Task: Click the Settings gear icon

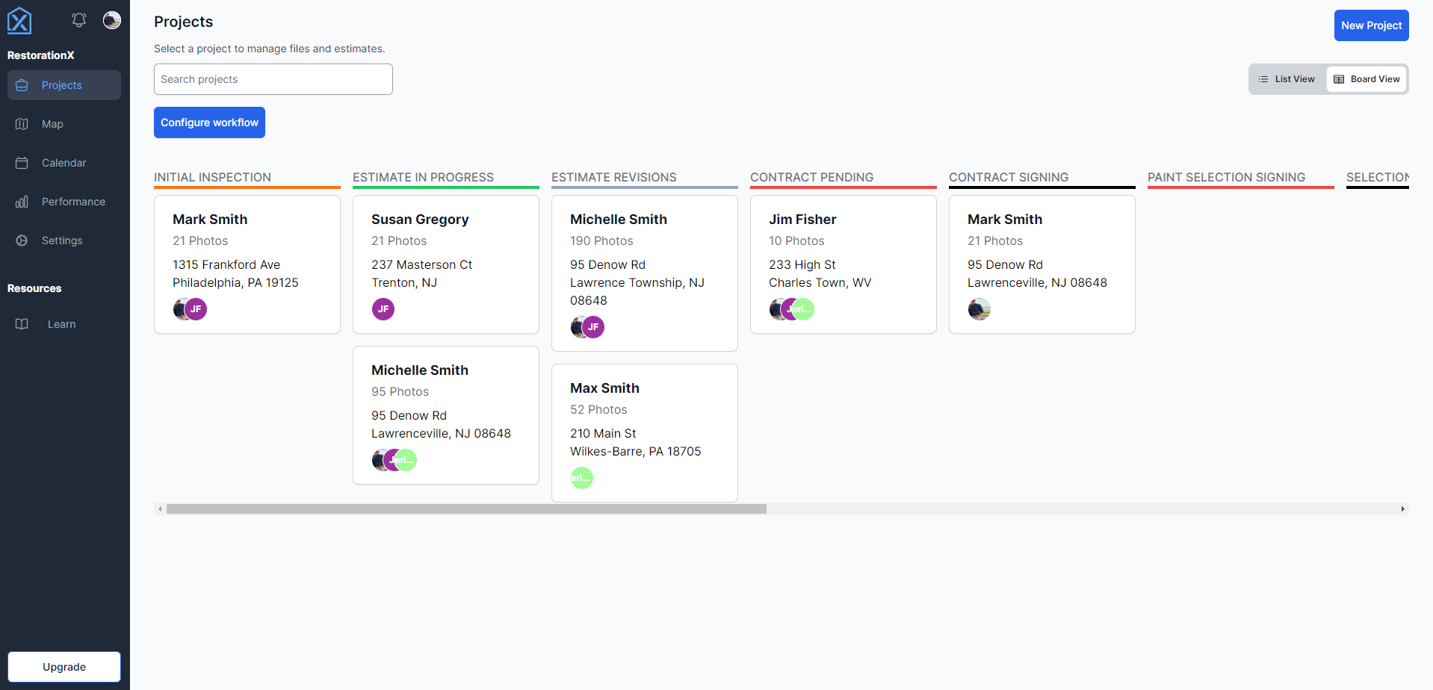Action: tap(22, 240)
